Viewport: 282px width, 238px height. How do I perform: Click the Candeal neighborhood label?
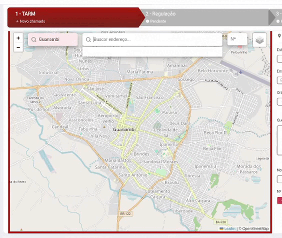(x=60, y=127)
